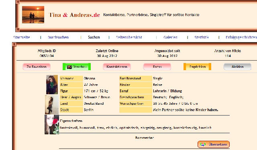Select the traits list starting fantasievoll
Screen dimensions: 257x150
tap(136, 128)
